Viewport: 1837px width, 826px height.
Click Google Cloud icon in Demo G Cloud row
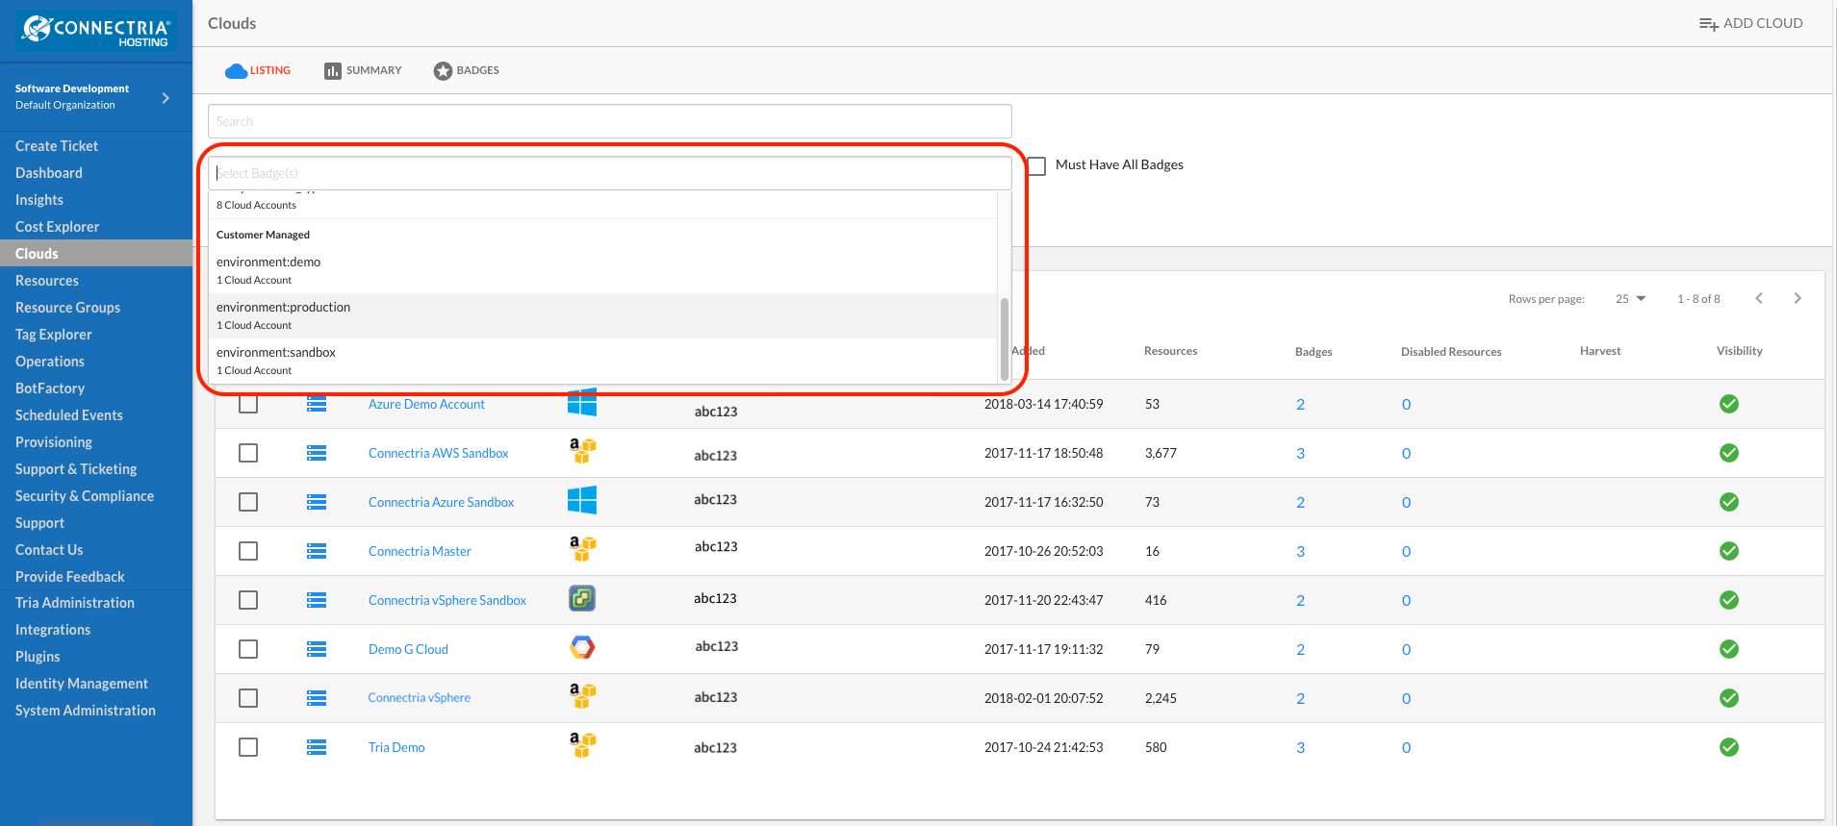click(582, 647)
